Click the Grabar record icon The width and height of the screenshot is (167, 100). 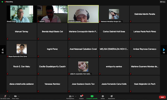tap(103, 96)
